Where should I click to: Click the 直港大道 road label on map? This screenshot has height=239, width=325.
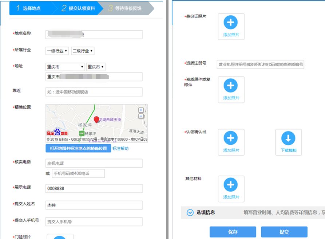[136, 131]
